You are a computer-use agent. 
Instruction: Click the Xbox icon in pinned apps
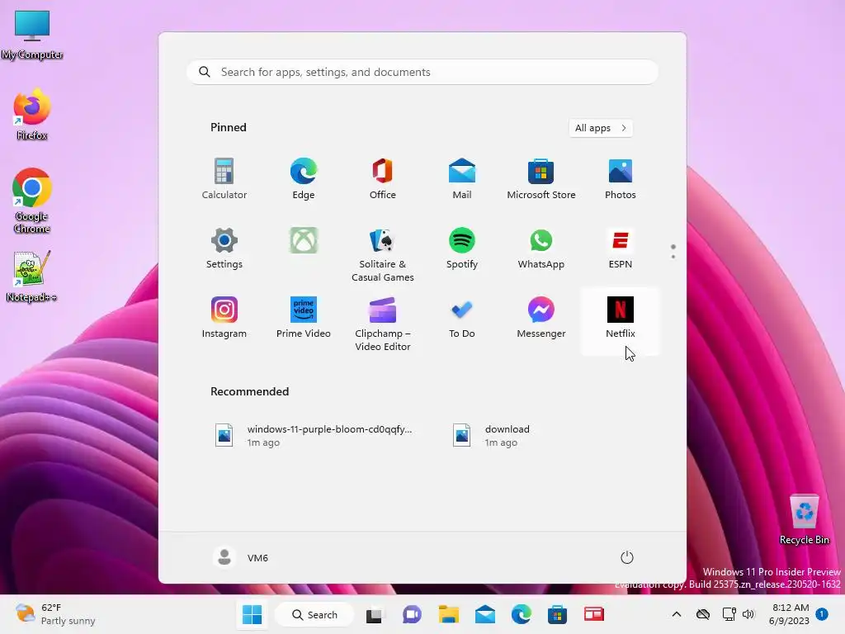click(304, 240)
